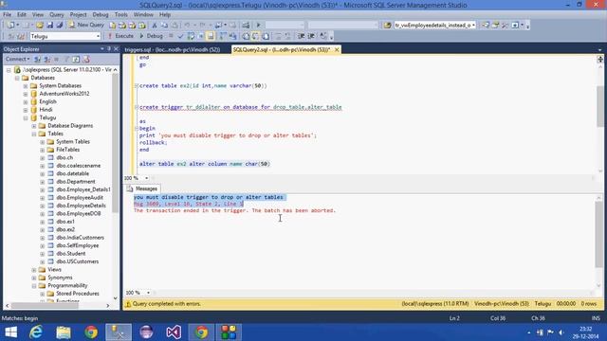Viewport: 607px width, 341px height.
Task: Click the Start play arrow icon
Action: point(258,26)
